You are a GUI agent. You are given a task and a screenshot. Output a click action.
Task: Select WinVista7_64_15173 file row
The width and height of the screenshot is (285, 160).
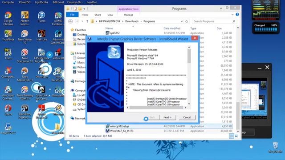[x=169, y=131]
